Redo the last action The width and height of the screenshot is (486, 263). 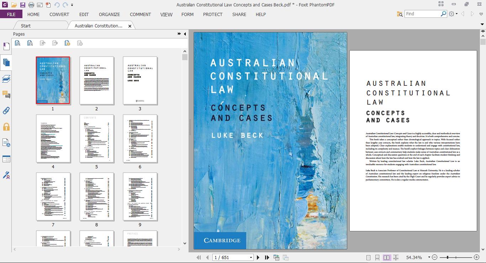coord(65,5)
